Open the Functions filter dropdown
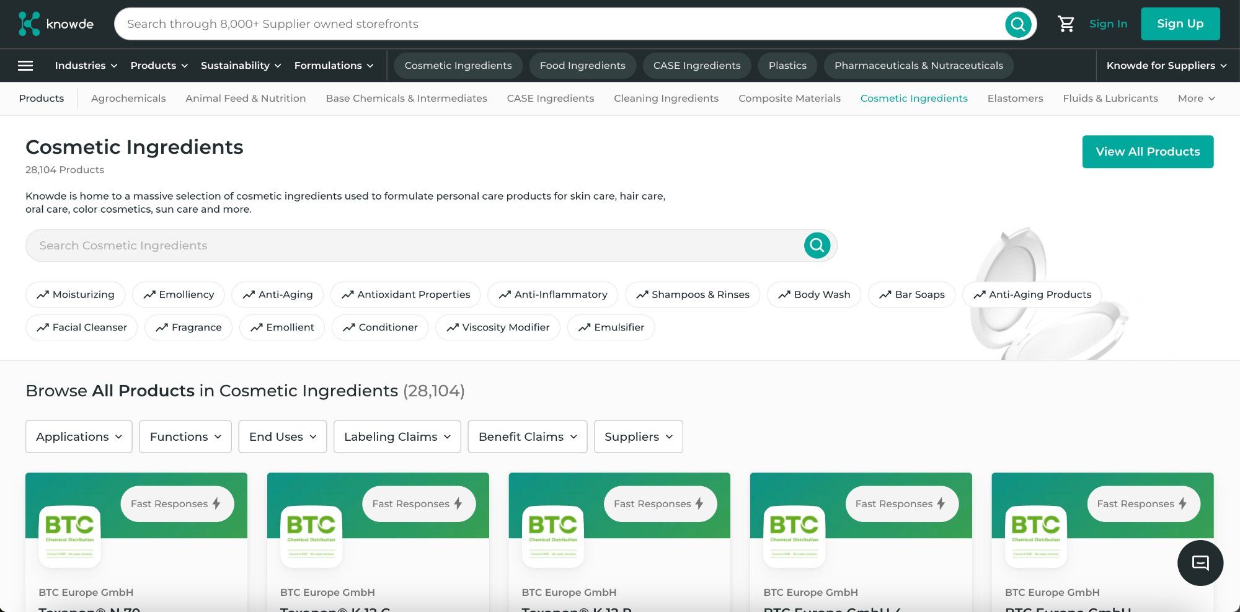Viewport: 1240px width, 612px height. tap(185, 437)
